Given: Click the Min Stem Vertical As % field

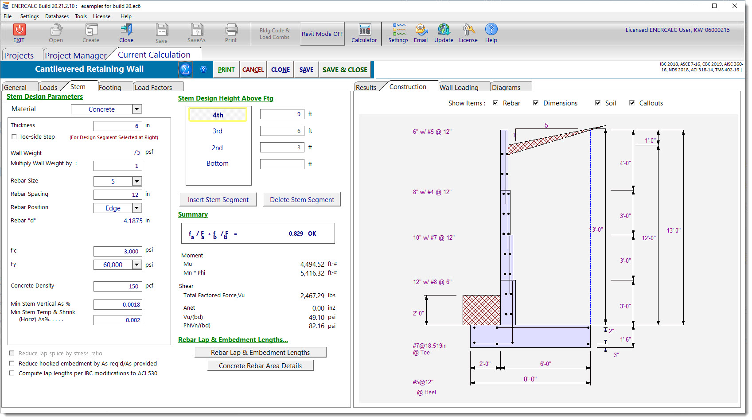Looking at the screenshot, I should click(x=118, y=304).
